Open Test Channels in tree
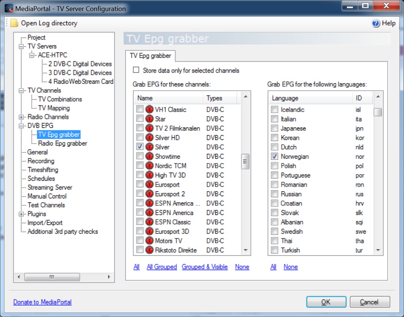The height and width of the screenshot is (317, 404). [x=46, y=205]
